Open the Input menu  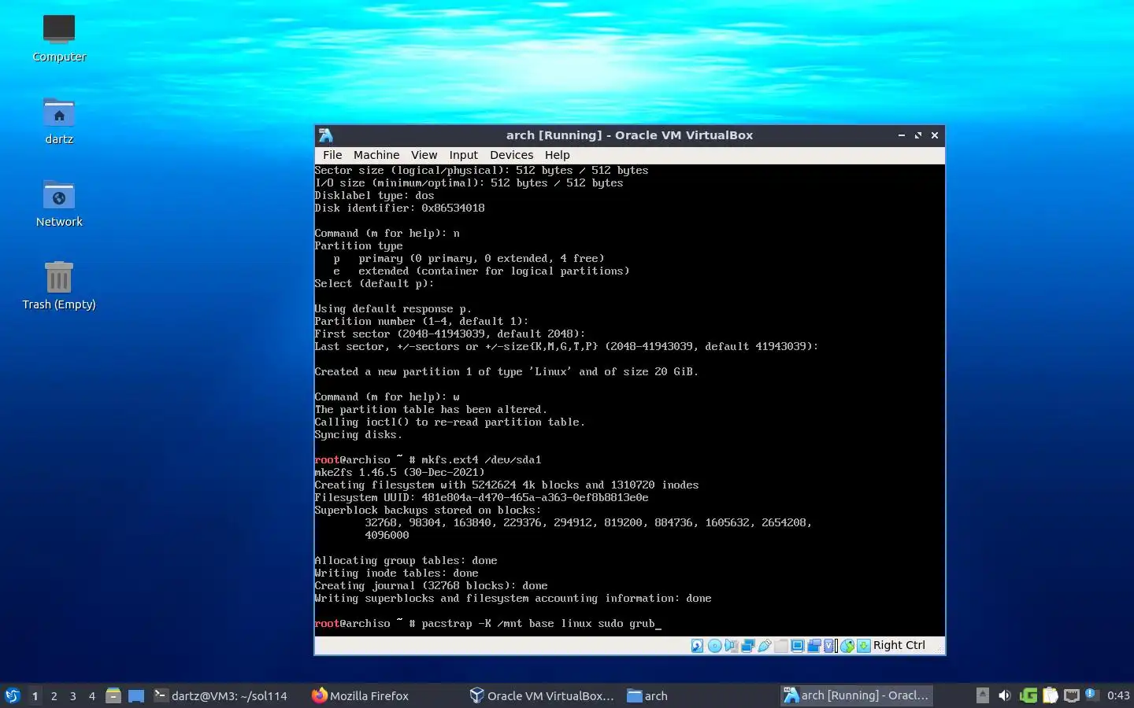[463, 155]
